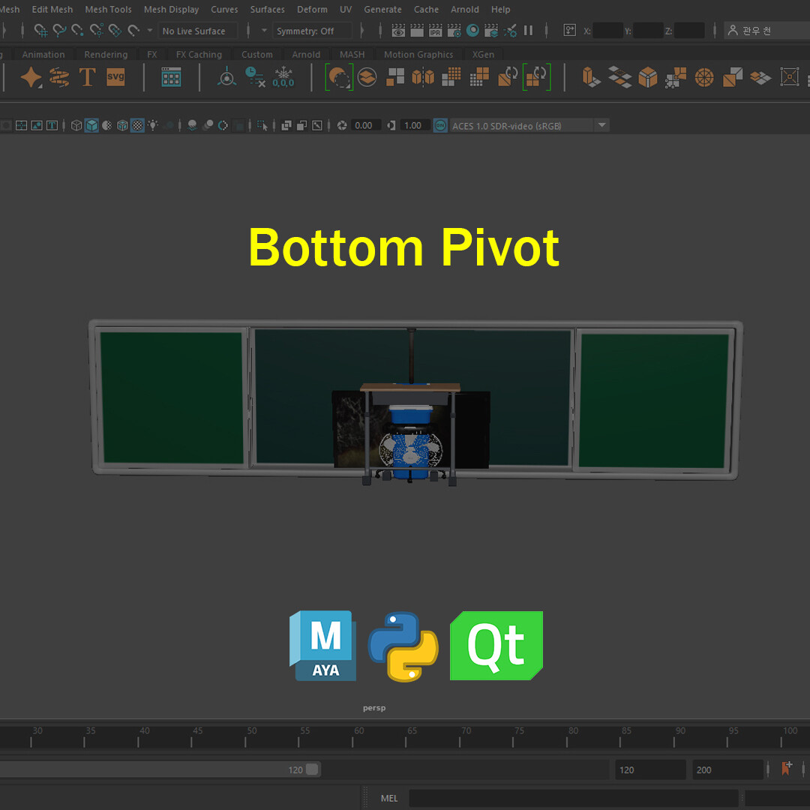Open the Arnold menu
Viewport: 810px width, 810px height.
pos(465,9)
